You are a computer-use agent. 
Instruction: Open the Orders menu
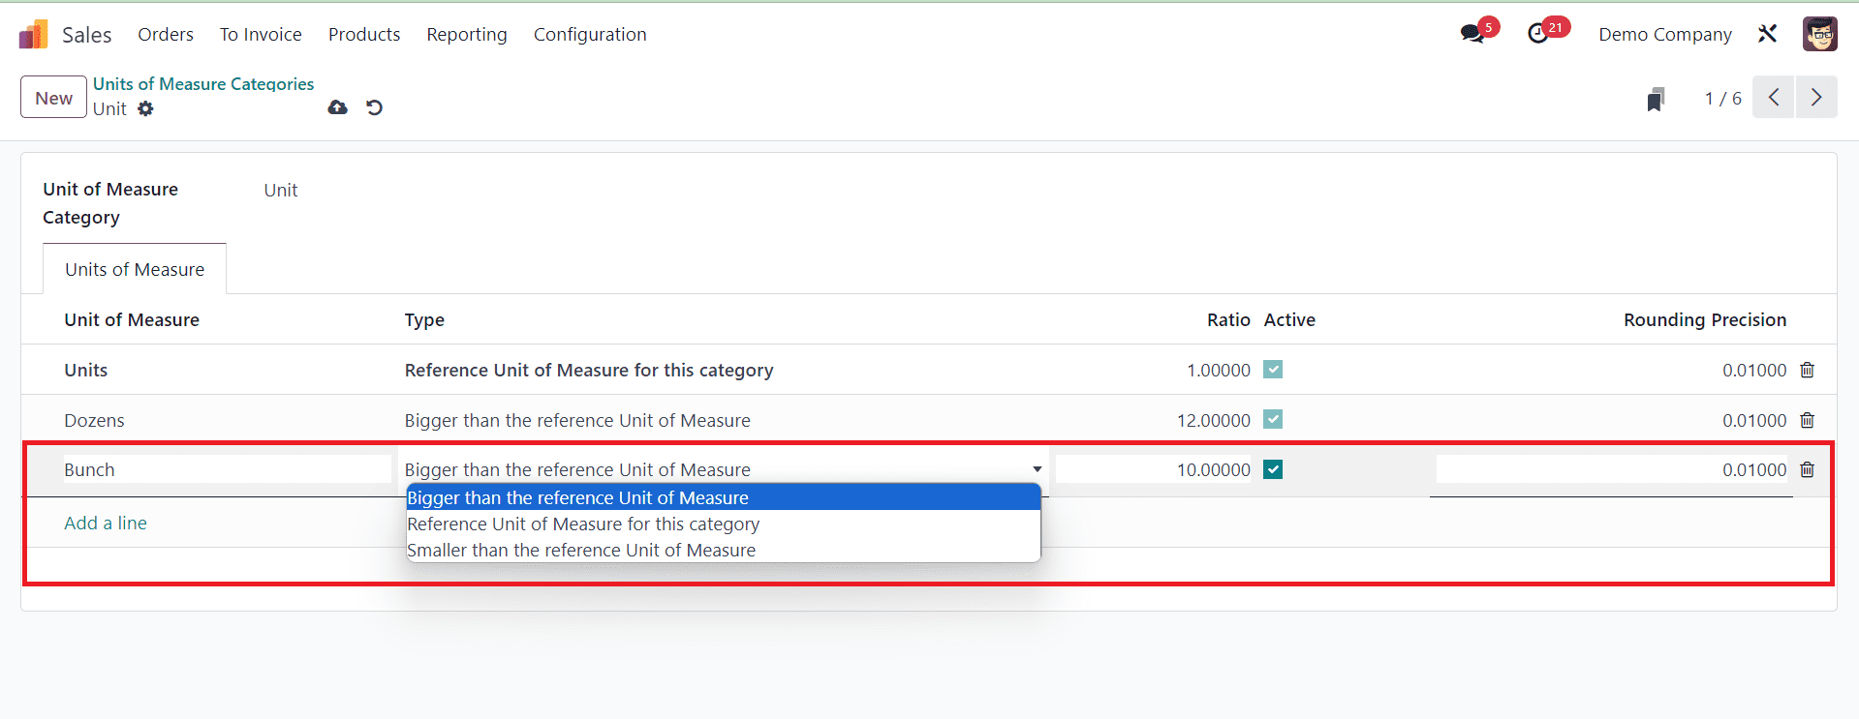pos(166,34)
